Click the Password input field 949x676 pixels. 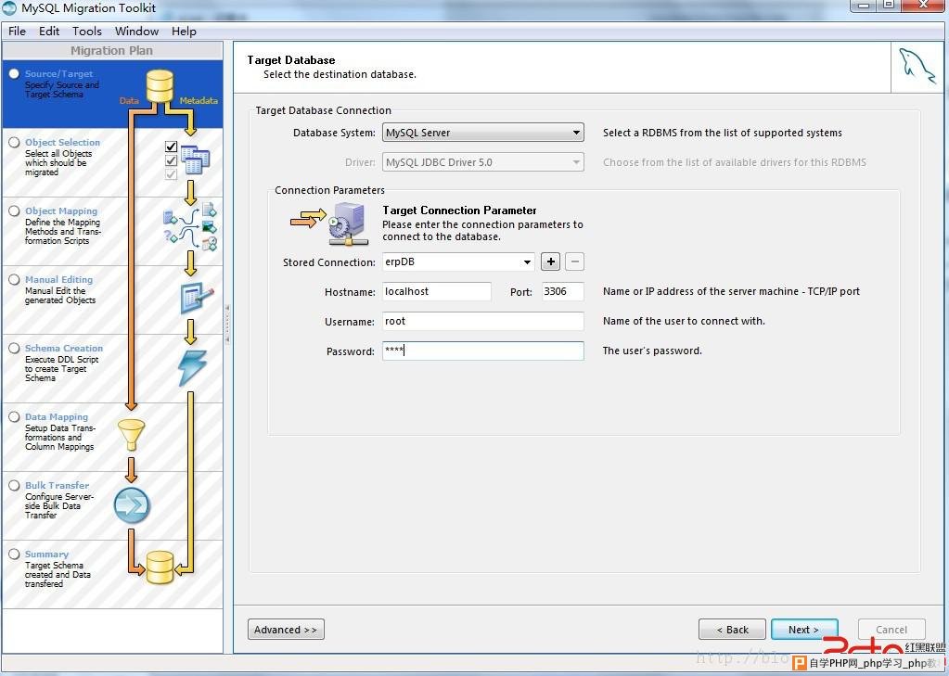pyautogui.click(x=483, y=351)
